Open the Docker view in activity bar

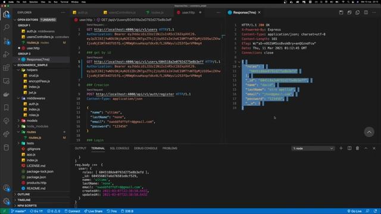[x=7, y=94]
